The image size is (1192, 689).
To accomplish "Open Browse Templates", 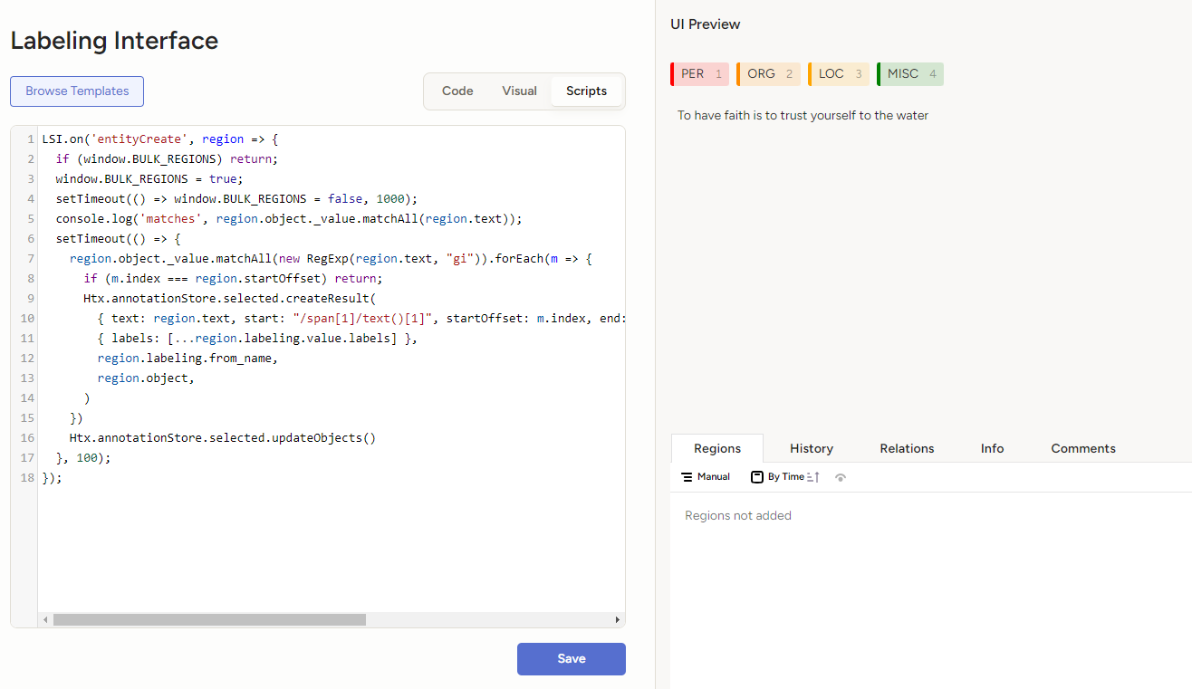I will pyautogui.click(x=76, y=91).
